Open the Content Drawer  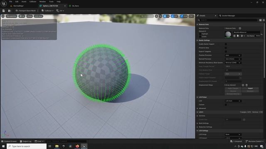pos(9,141)
